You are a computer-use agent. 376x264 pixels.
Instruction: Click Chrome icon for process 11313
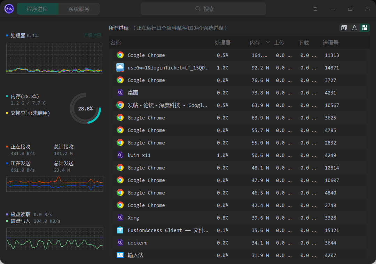(x=120, y=55)
